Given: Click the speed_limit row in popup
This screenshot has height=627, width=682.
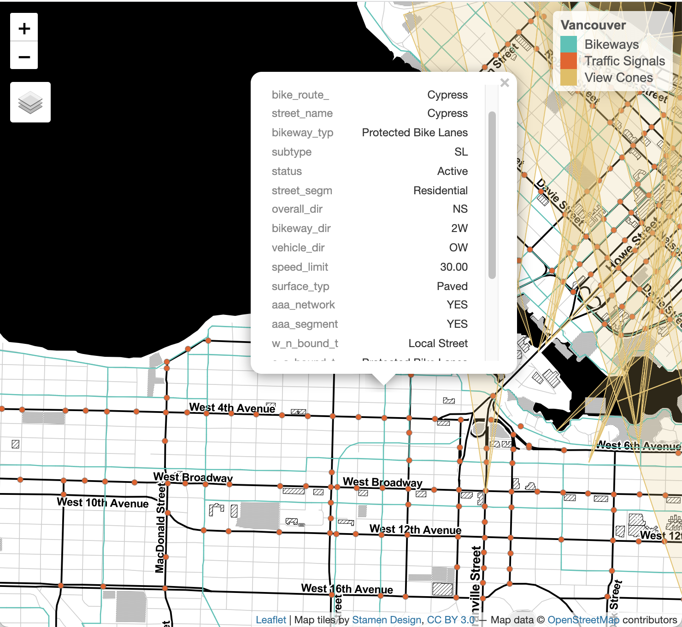Looking at the screenshot, I should point(369,267).
